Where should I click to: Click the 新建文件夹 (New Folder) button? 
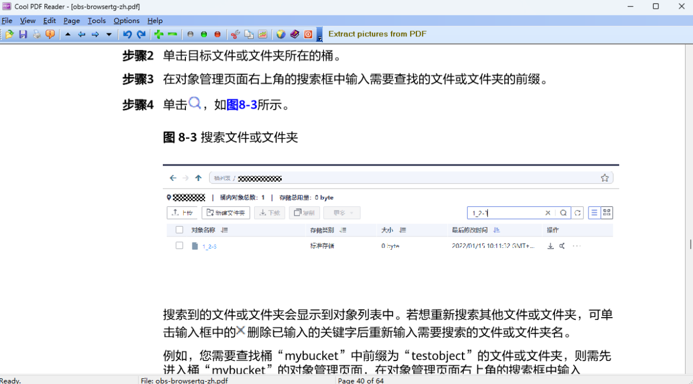(226, 212)
